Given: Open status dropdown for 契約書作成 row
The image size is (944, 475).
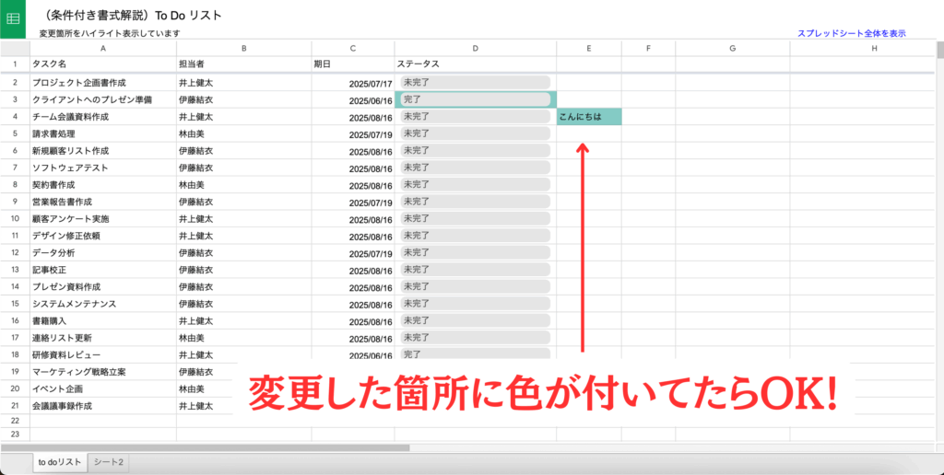Looking at the screenshot, I should pos(476,184).
